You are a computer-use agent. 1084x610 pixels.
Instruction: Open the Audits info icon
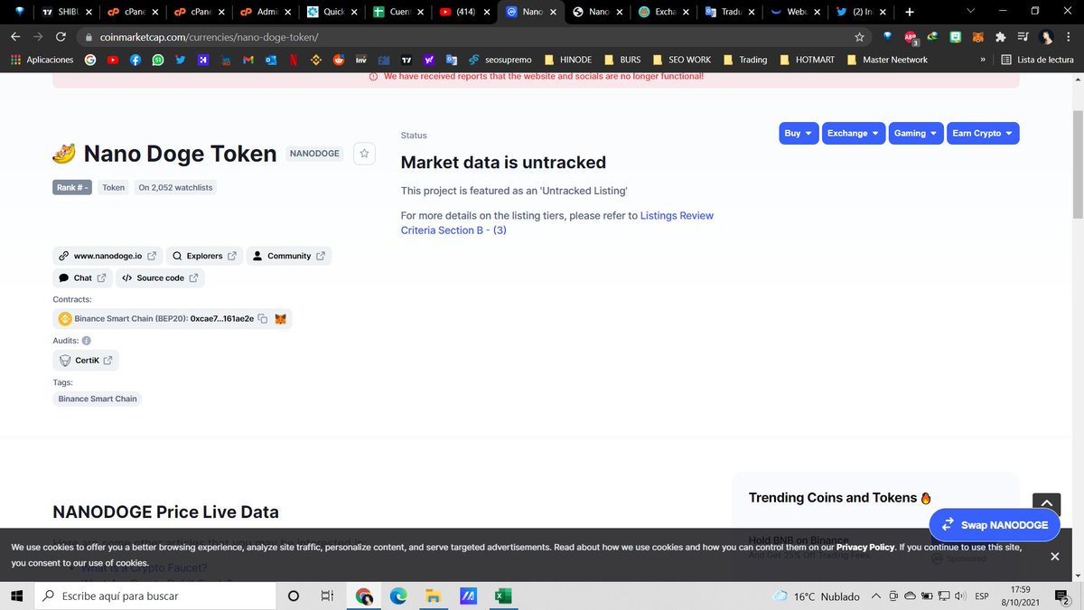point(87,341)
